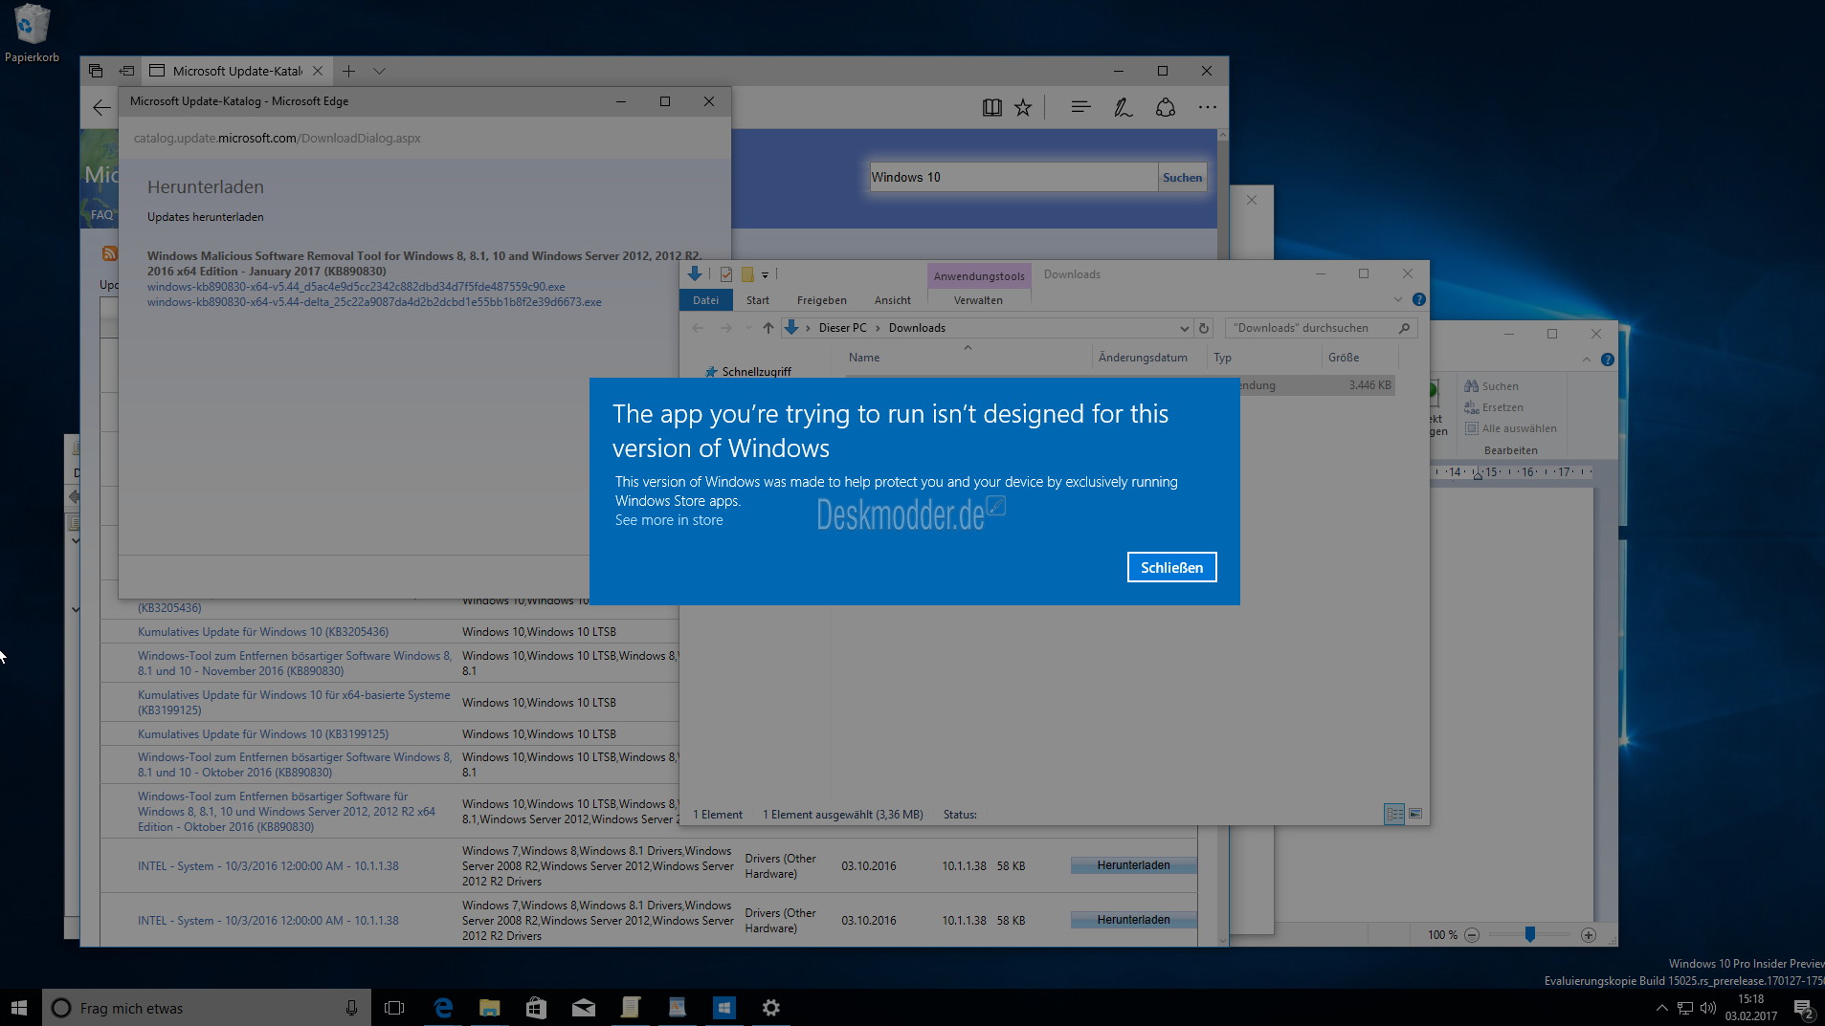The image size is (1825, 1026).
Task: Open a new tab in Edge
Action: pyautogui.click(x=349, y=71)
